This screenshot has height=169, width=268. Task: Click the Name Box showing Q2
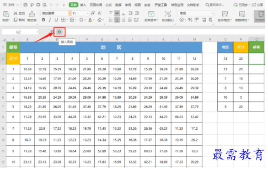(18, 32)
